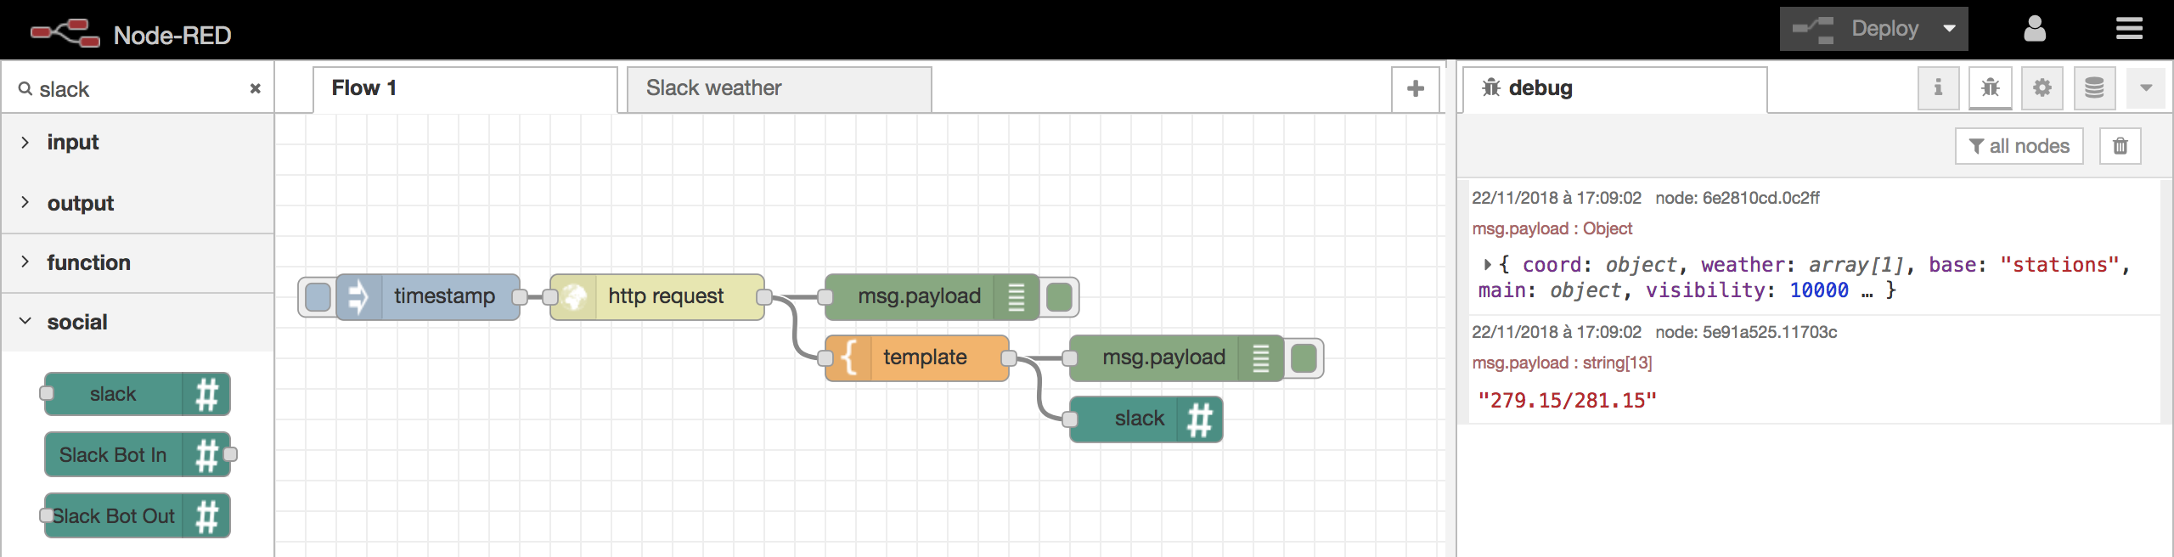This screenshot has height=557, width=2174.
Task: Click the first debug message timestamp 17:09:02
Action: click(x=1557, y=198)
